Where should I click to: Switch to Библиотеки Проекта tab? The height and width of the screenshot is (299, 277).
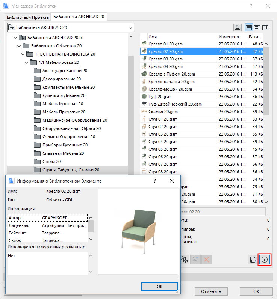coord(28,17)
